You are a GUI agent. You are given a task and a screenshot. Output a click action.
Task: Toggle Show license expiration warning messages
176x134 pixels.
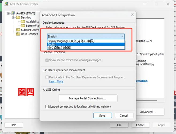[47, 60]
